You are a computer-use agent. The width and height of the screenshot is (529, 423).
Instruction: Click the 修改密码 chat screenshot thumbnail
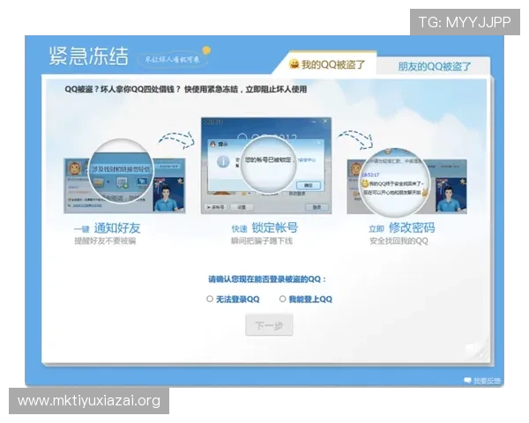tap(406, 182)
